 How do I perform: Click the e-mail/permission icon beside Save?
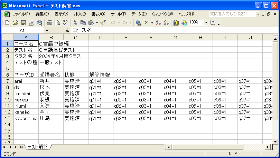click(31, 23)
